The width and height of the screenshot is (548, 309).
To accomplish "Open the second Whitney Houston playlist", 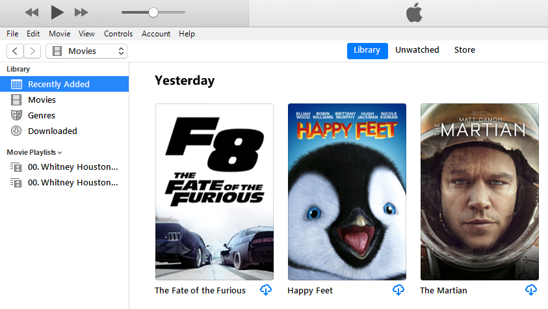I will (x=64, y=182).
